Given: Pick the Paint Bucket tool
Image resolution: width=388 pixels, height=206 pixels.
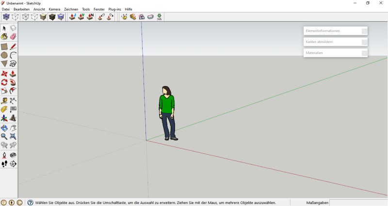Looking at the screenshot, I should pos(4,37).
